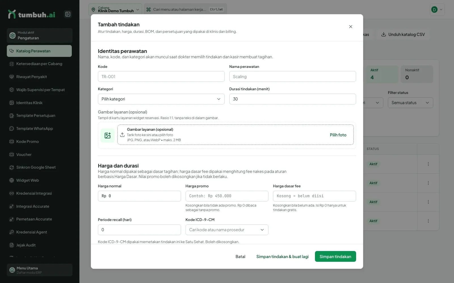Click the Sinkron Google Sheet sync icon
The height and width of the screenshot is (283, 454).
(x=12, y=167)
